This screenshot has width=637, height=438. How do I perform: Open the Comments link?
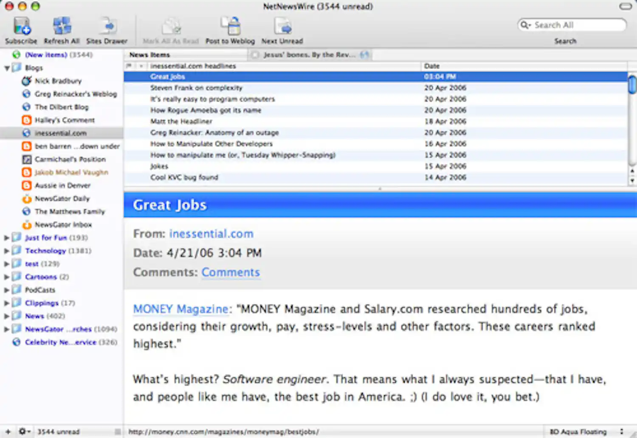[x=231, y=272]
